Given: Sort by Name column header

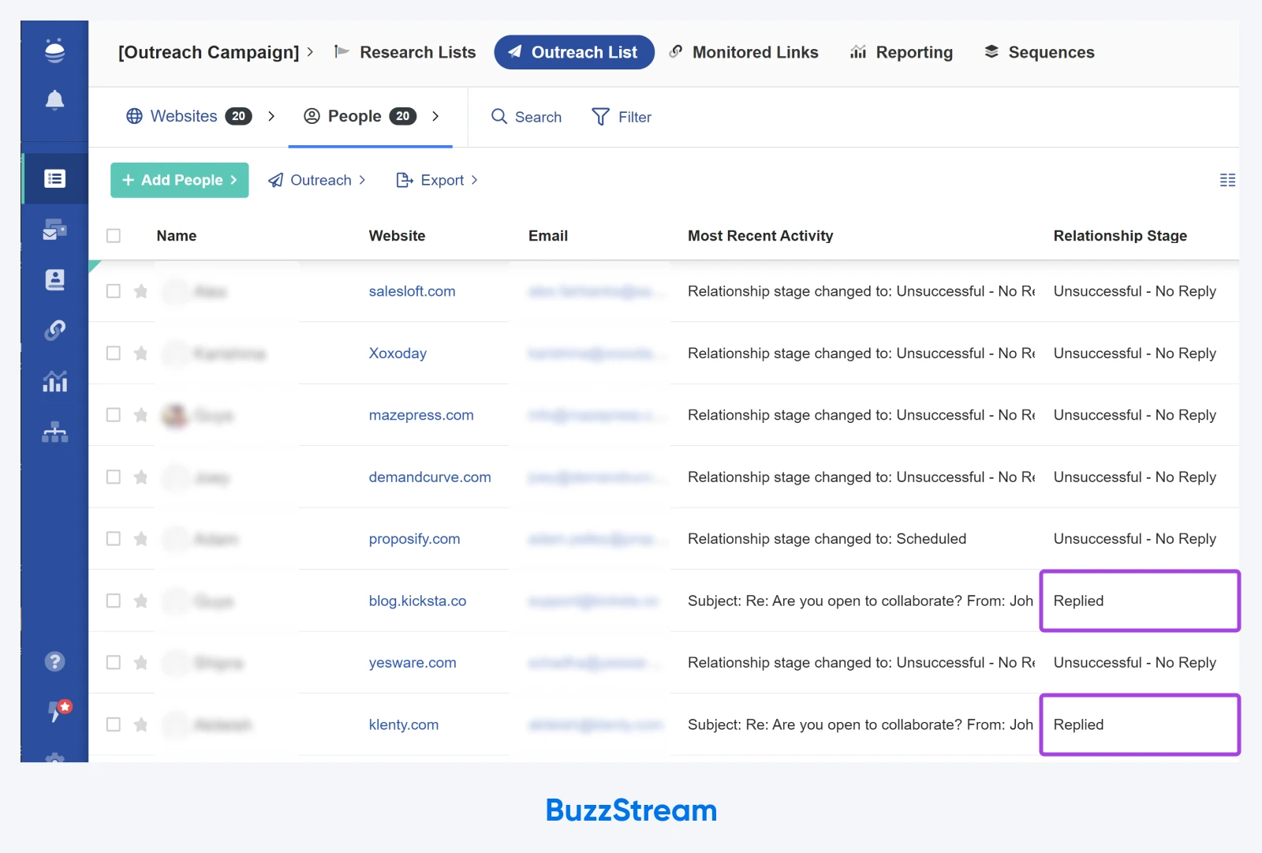Looking at the screenshot, I should (177, 236).
